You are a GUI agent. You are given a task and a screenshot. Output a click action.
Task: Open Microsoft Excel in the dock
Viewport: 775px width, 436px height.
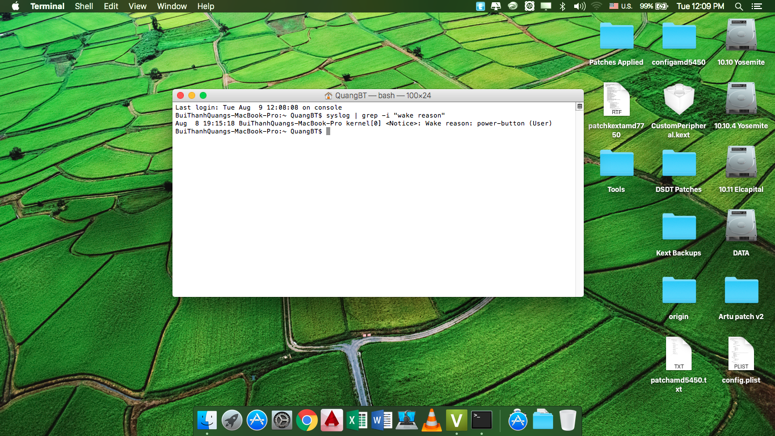click(357, 421)
